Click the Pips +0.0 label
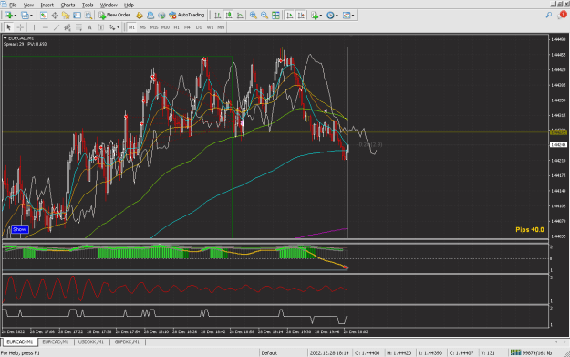This screenshot has width=570, height=357. click(x=530, y=229)
